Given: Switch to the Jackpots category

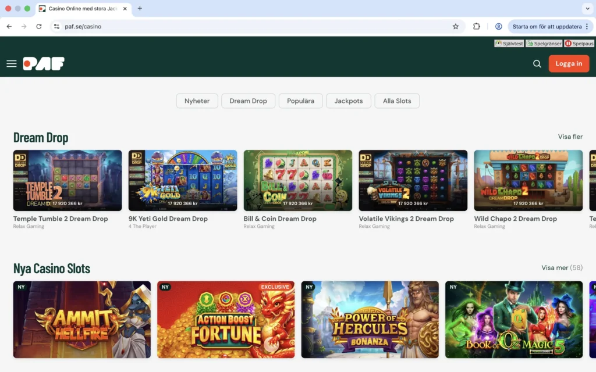Looking at the screenshot, I should (348, 101).
